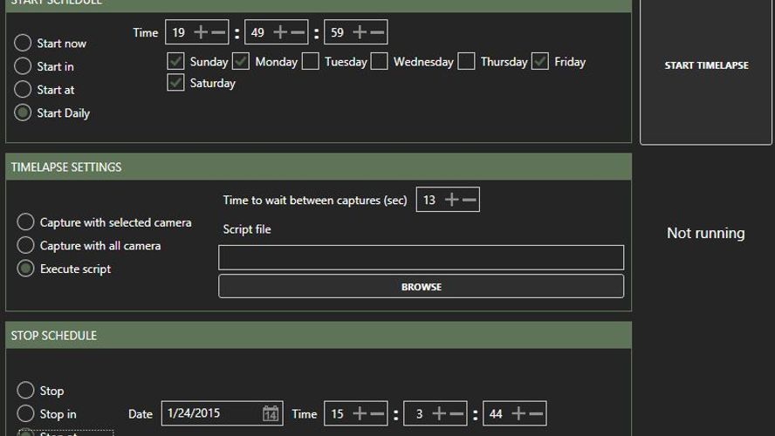Viewport: 775px width, 436px height.
Task: Click the TIMELAPSE SETTINGS header
Action: (x=319, y=167)
